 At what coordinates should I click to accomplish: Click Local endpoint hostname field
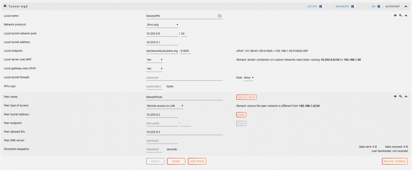[x=162, y=51]
